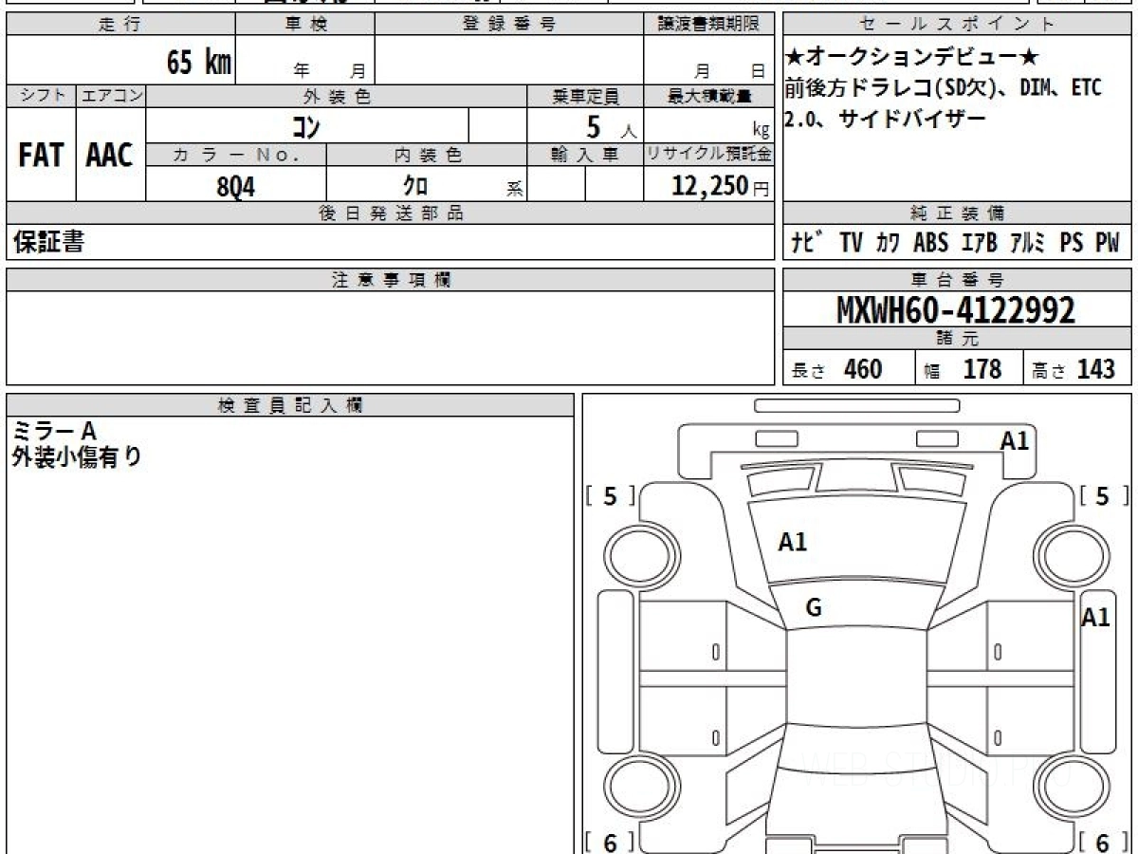
Task: Select the "外装色" header
Action: click(x=337, y=96)
